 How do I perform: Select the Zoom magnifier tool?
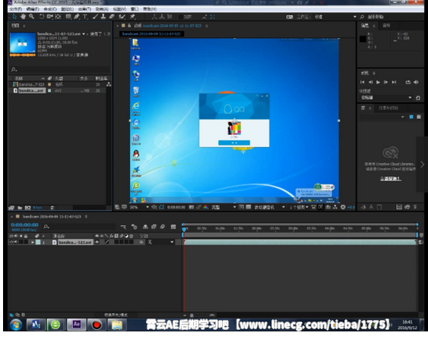[32, 17]
